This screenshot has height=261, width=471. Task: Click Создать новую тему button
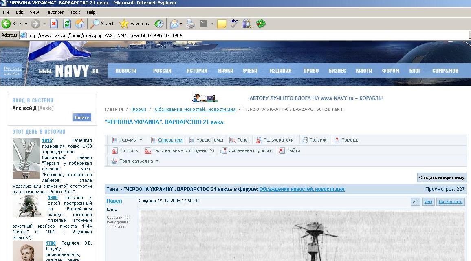pos(442,177)
